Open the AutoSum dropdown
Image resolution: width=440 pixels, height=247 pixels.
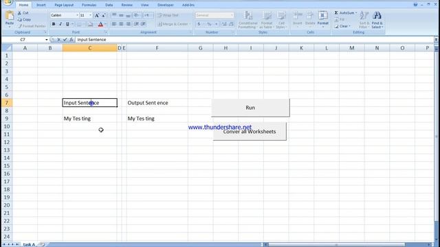tap(356, 13)
